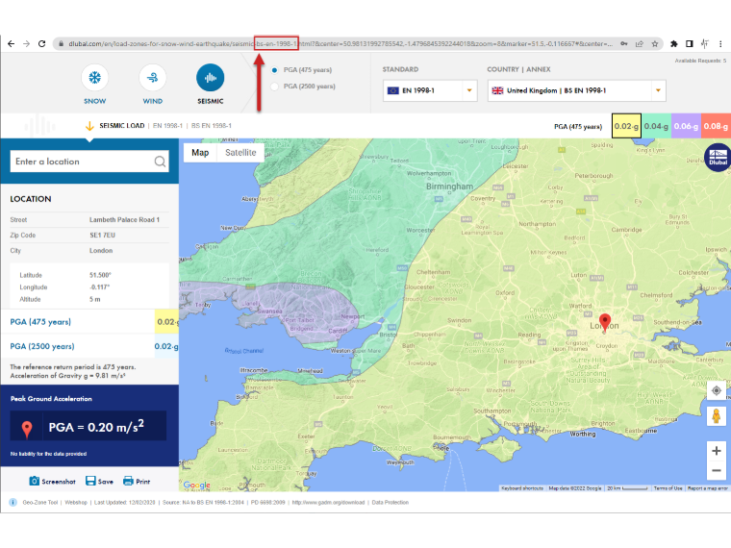Click the Birmingham label on map
Image resolution: width=731 pixels, height=548 pixels.
point(449,187)
